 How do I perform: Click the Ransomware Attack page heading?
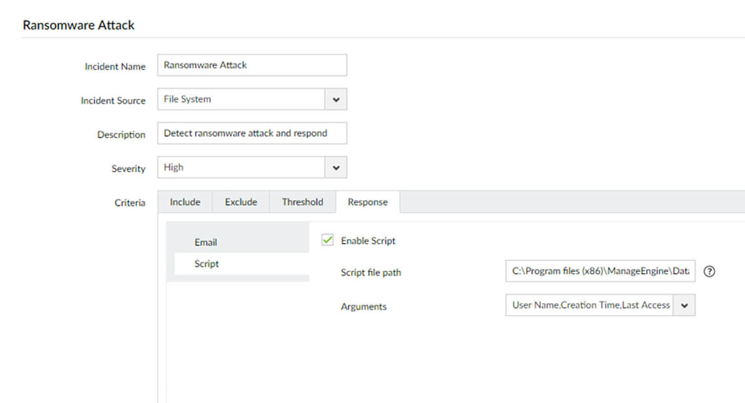point(78,25)
